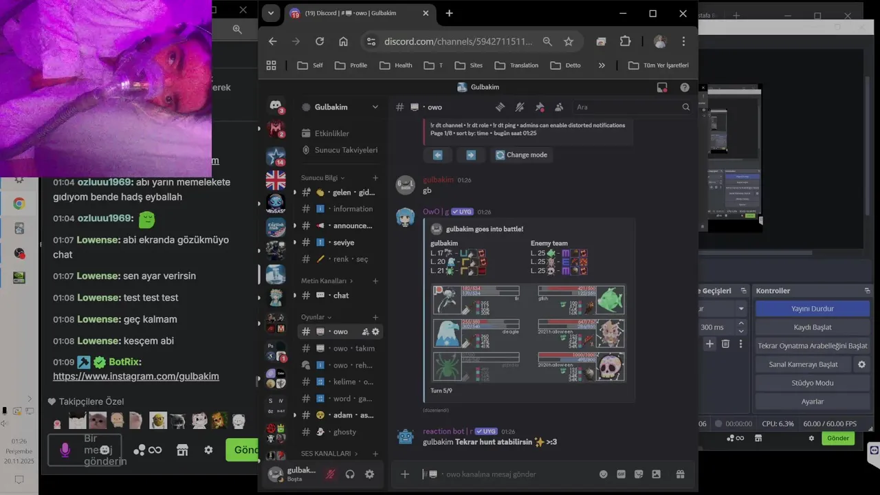The width and height of the screenshot is (880, 495).
Task: Toggle the member list icon
Action: click(559, 107)
